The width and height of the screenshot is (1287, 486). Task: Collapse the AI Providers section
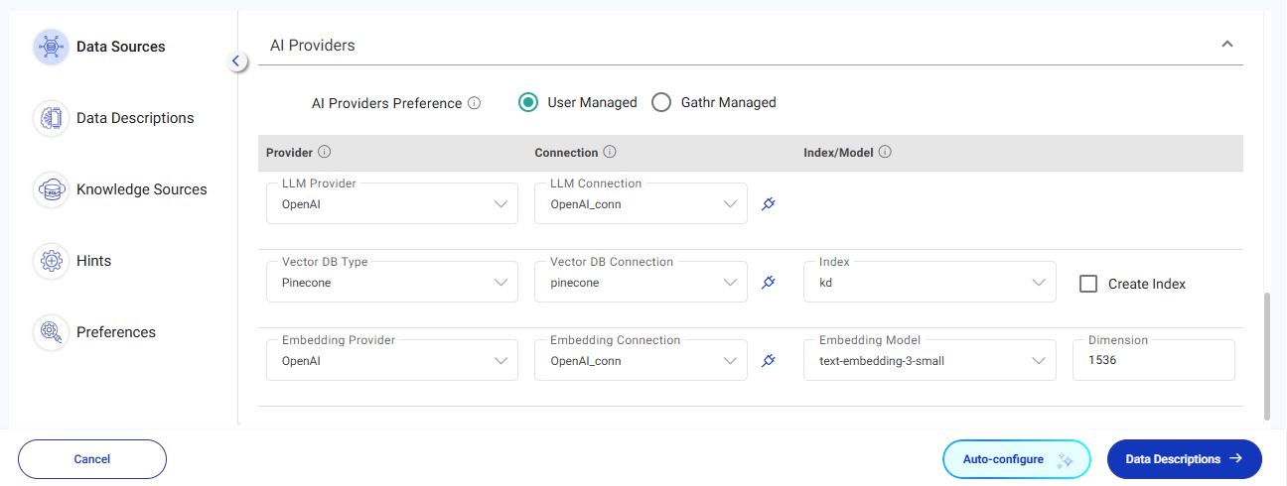pos(1227,45)
